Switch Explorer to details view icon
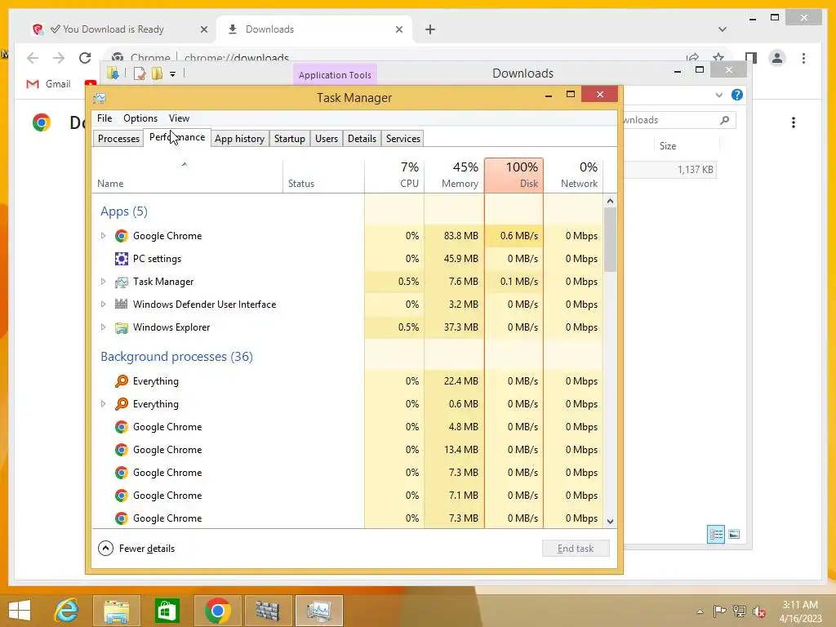The width and height of the screenshot is (836, 627). (716, 534)
